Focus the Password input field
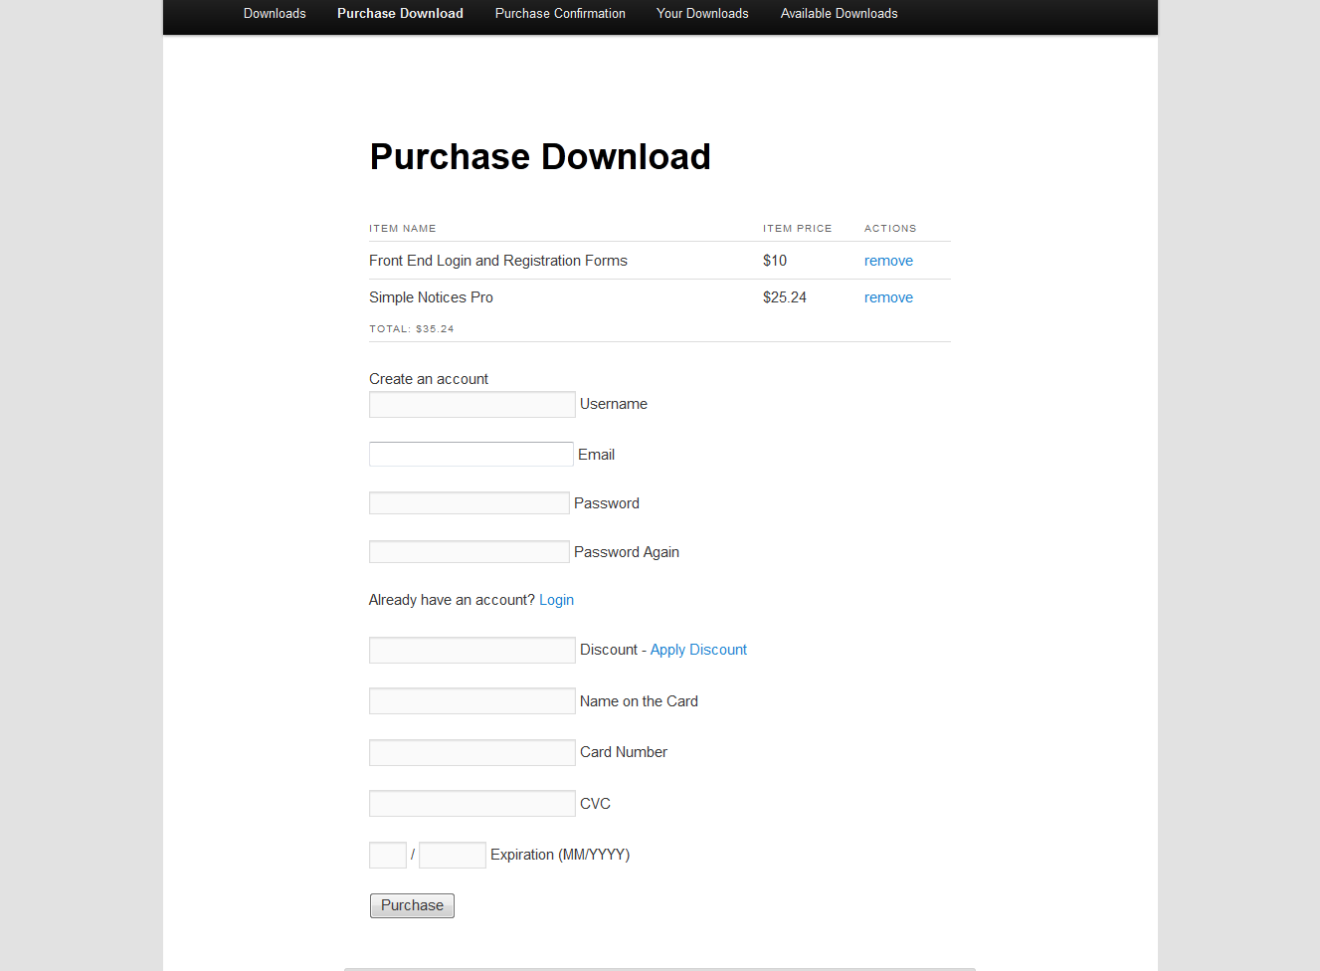The width and height of the screenshot is (1320, 971). click(470, 503)
